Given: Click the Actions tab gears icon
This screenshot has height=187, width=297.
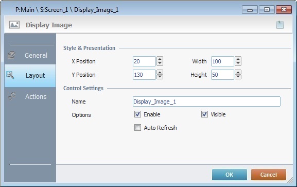Looking at the screenshot, I should pyautogui.click(x=12, y=96).
